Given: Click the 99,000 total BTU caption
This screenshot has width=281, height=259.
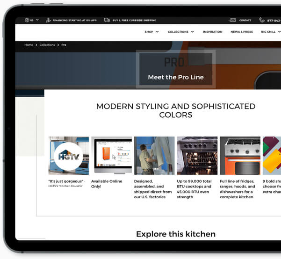Looking at the screenshot, I should coord(194,189).
